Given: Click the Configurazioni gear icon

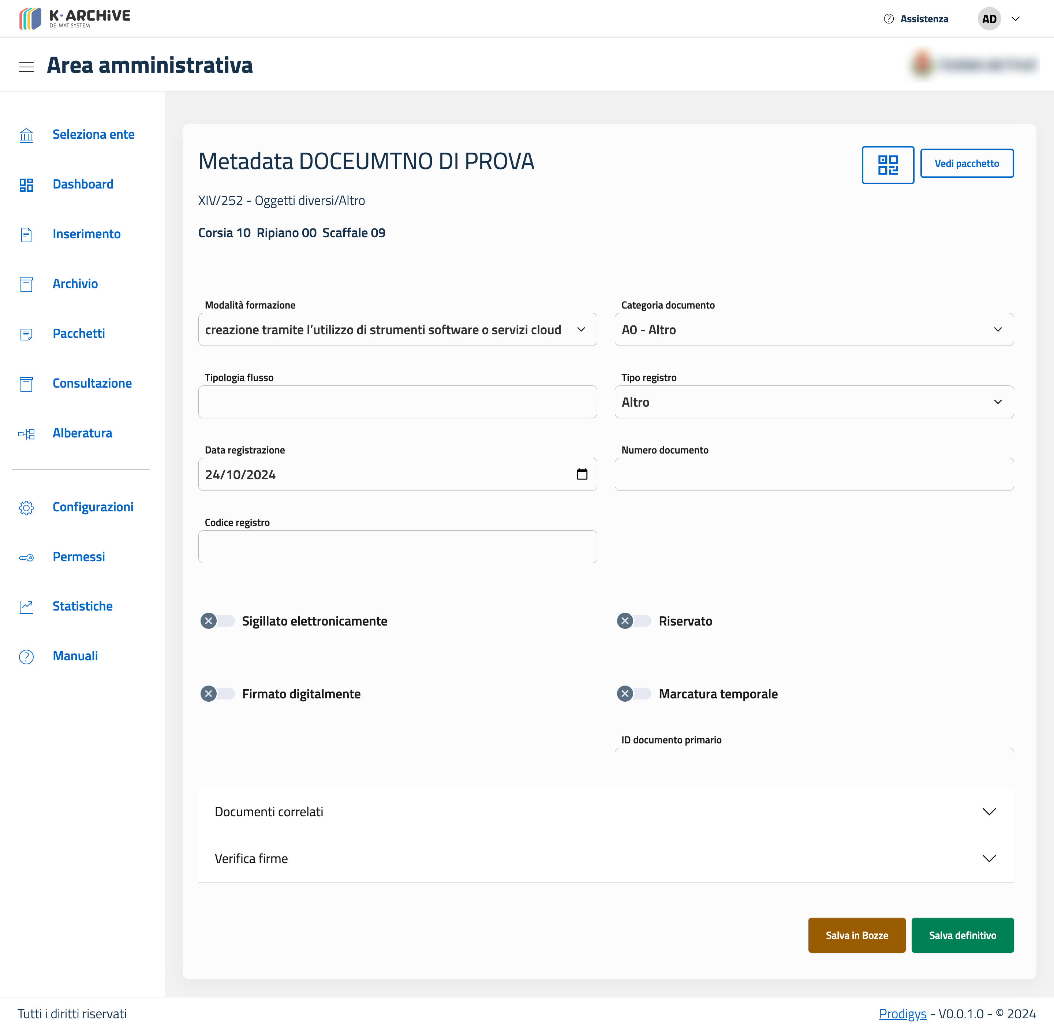Looking at the screenshot, I should [26, 507].
